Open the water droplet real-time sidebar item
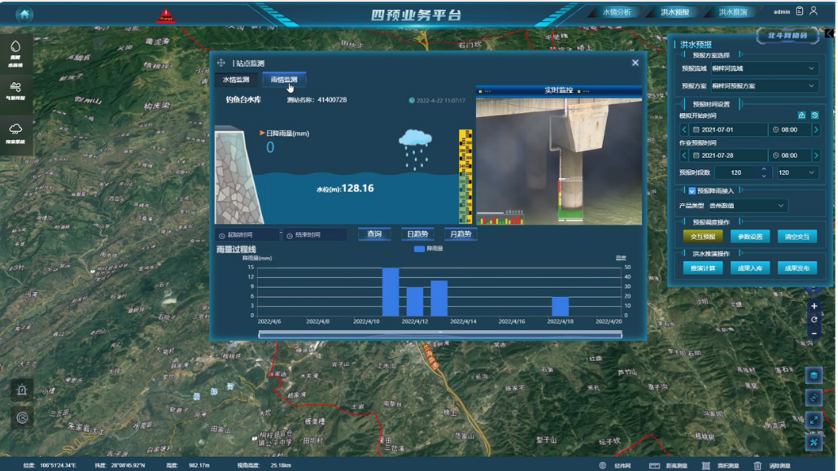The height and width of the screenshot is (471, 838). click(x=15, y=54)
